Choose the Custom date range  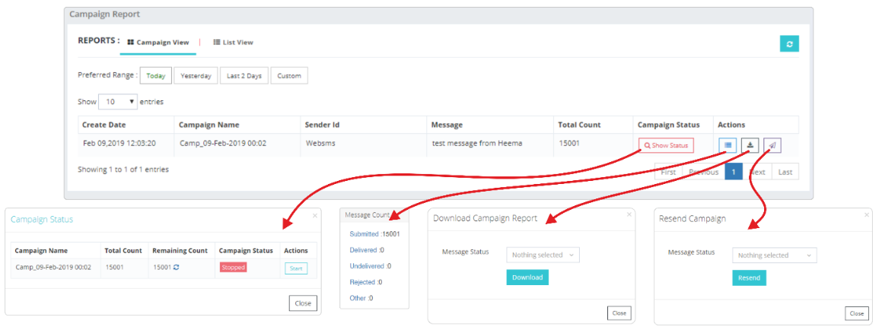tap(289, 75)
